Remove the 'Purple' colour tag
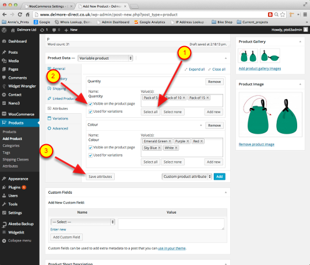 click(188, 141)
